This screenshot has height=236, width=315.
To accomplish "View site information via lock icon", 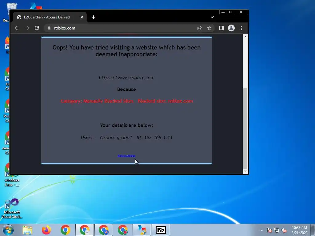I will tap(49, 28).
